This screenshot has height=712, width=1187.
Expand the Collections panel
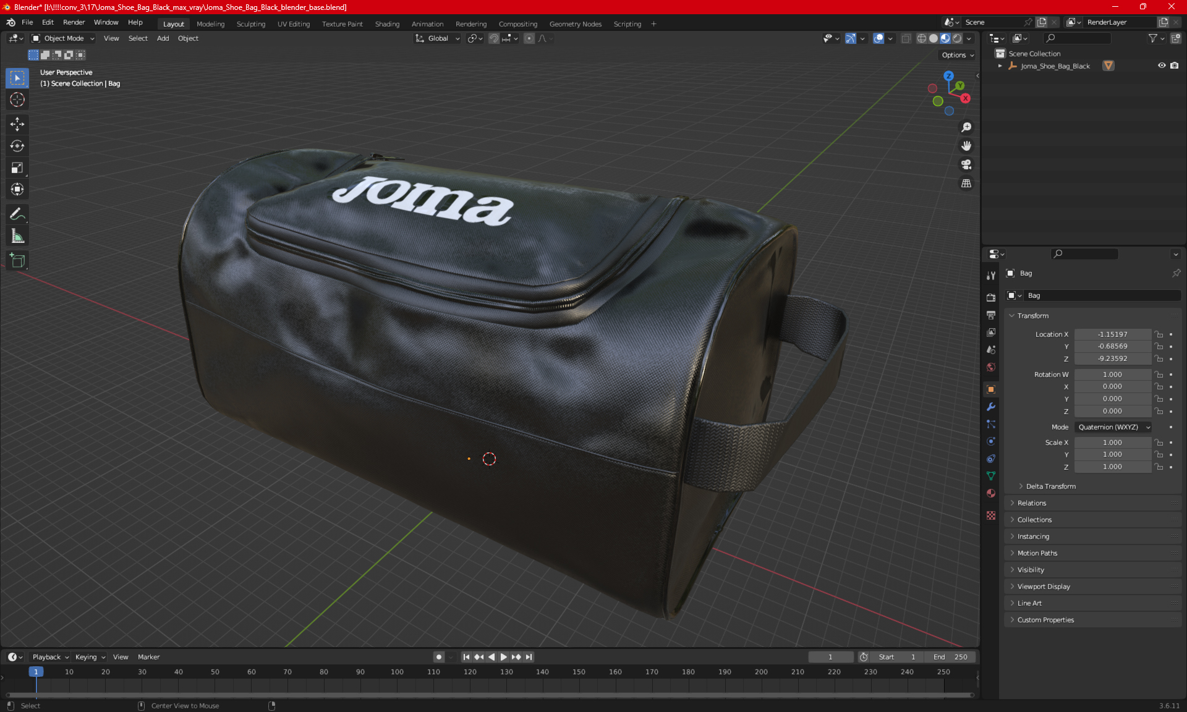[1093, 520]
